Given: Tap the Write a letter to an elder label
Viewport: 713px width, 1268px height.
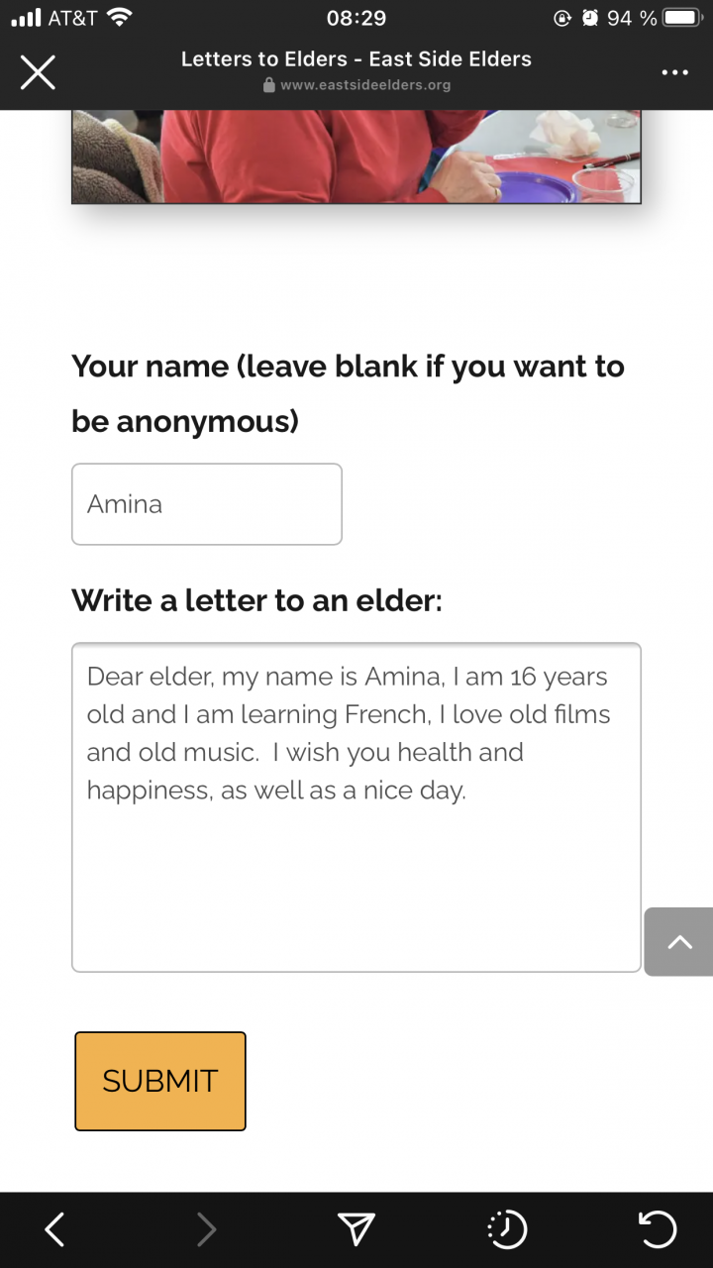Looking at the screenshot, I should pos(256,600).
